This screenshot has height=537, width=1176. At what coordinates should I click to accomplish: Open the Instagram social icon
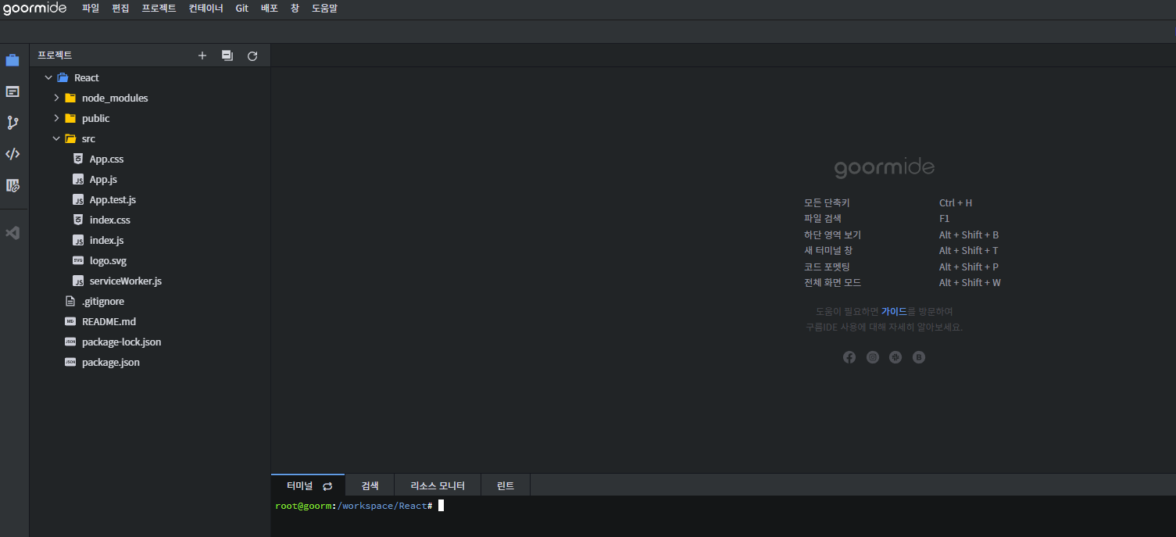tap(873, 357)
